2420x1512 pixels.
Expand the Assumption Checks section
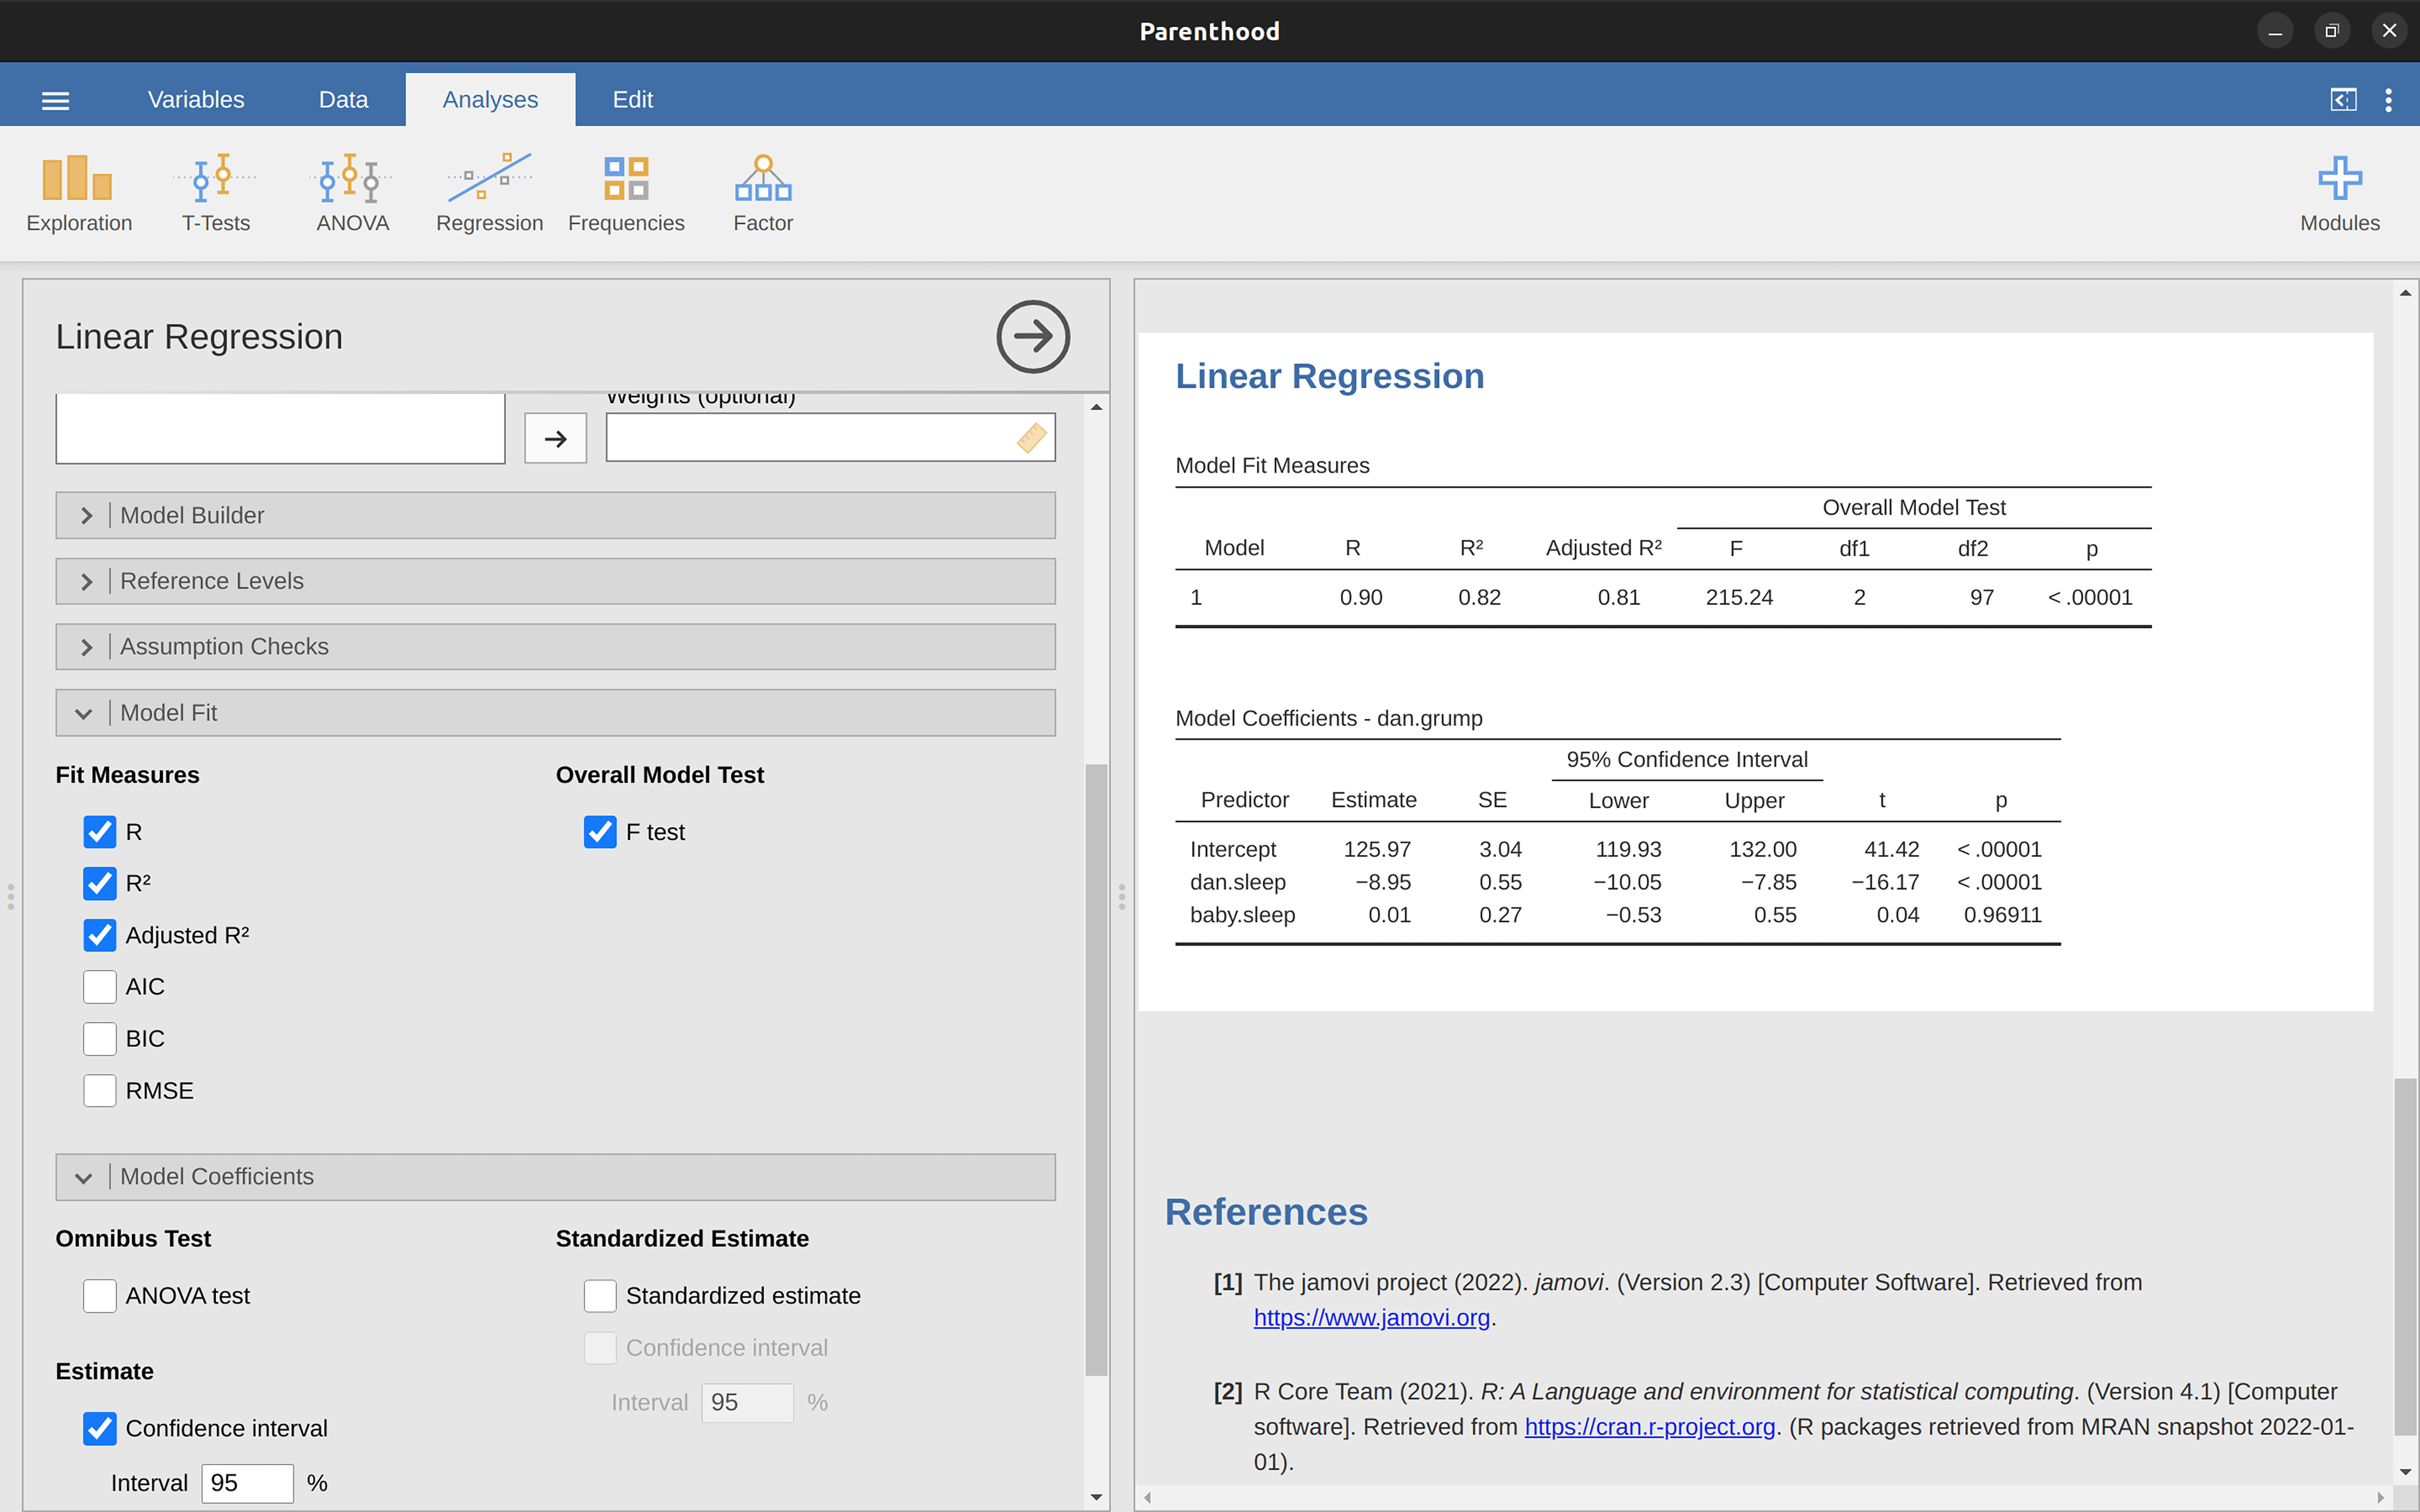pyautogui.click(x=555, y=647)
